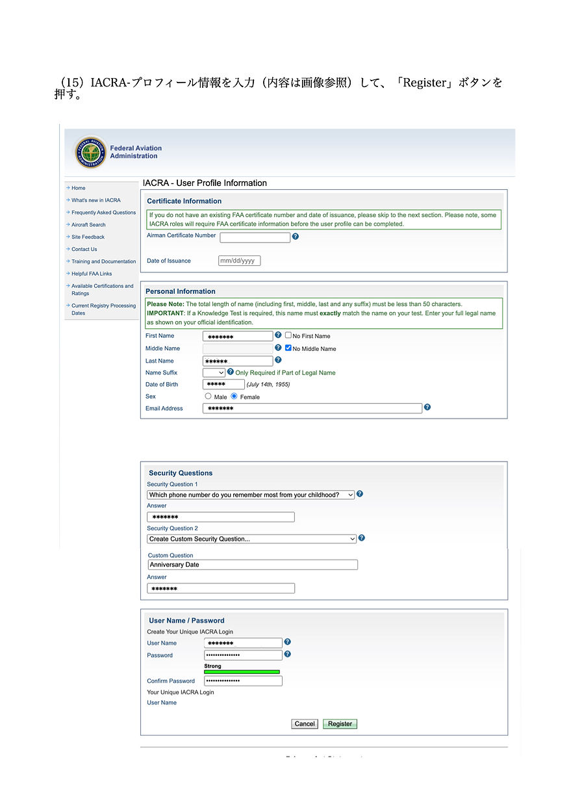Click the 'Personal Information' section heading
Screen dimensions: 569x804
pos(181,291)
